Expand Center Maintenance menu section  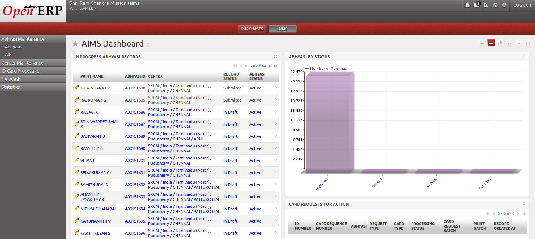click(33, 63)
